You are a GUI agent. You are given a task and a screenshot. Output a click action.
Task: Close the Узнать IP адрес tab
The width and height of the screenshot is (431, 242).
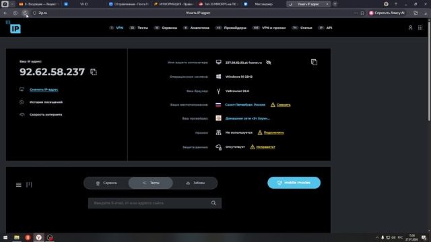click(x=327, y=4)
